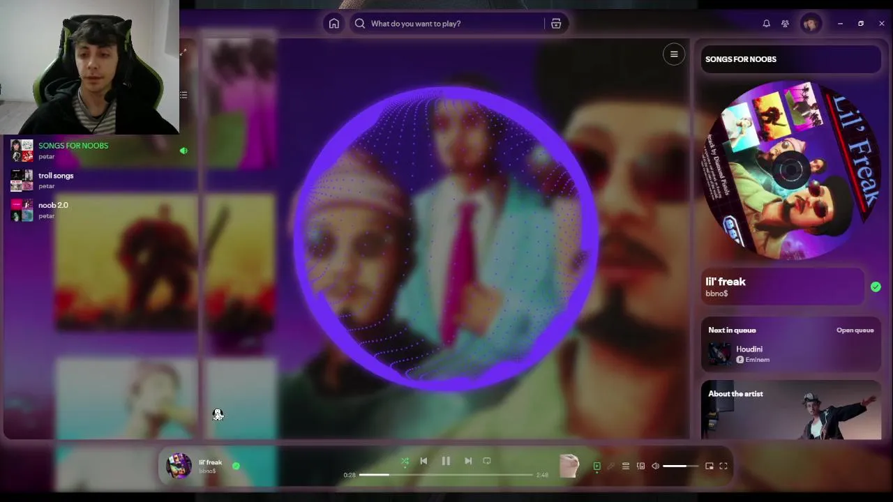893x502 pixels.
Task: Play Houdini from Next in queue
Action: point(791,353)
